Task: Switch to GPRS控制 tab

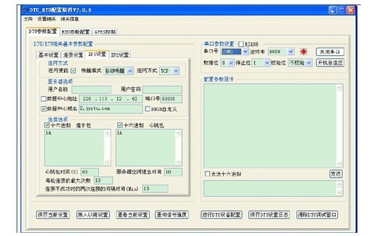Action: [x=105, y=32]
